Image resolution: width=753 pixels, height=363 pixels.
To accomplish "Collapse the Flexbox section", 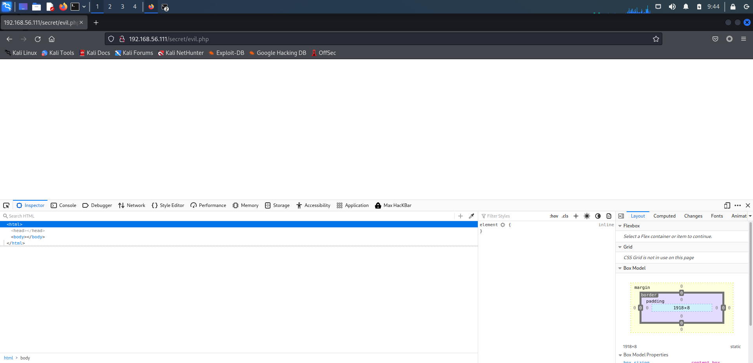I will [x=620, y=226].
